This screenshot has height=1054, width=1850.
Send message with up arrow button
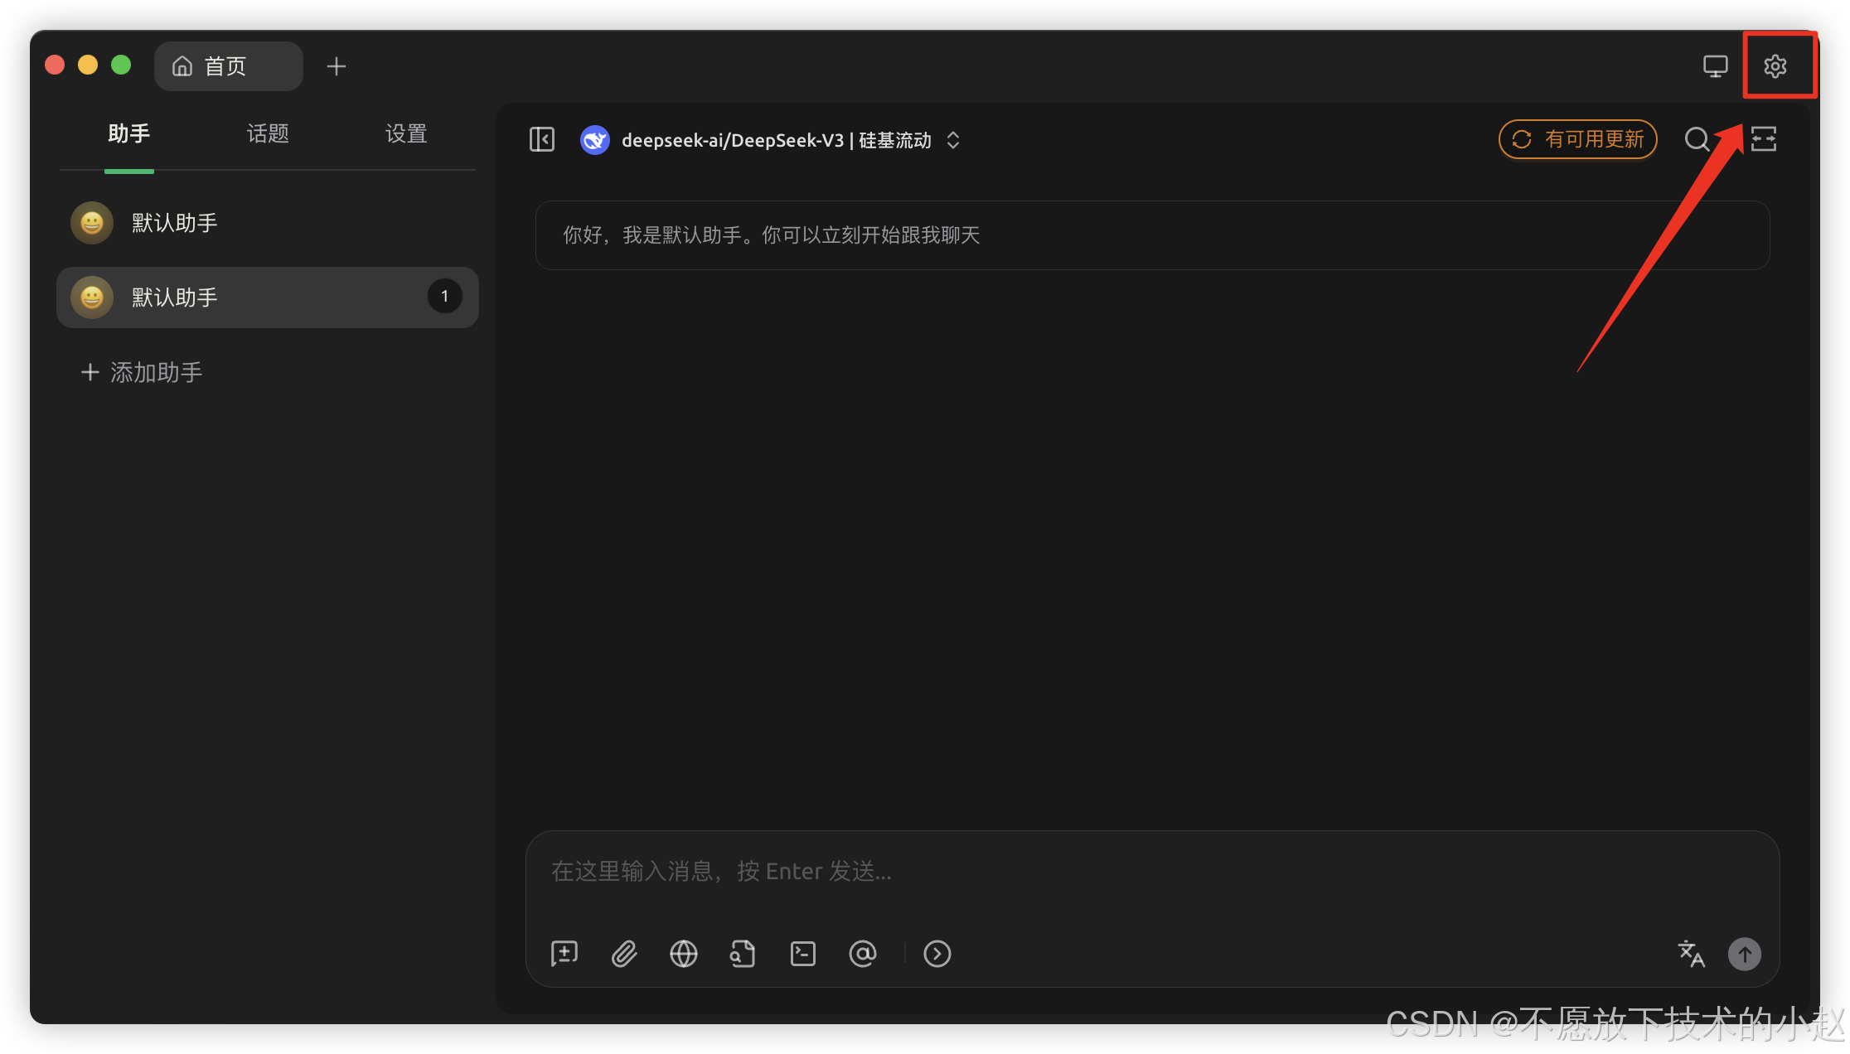click(x=1745, y=954)
